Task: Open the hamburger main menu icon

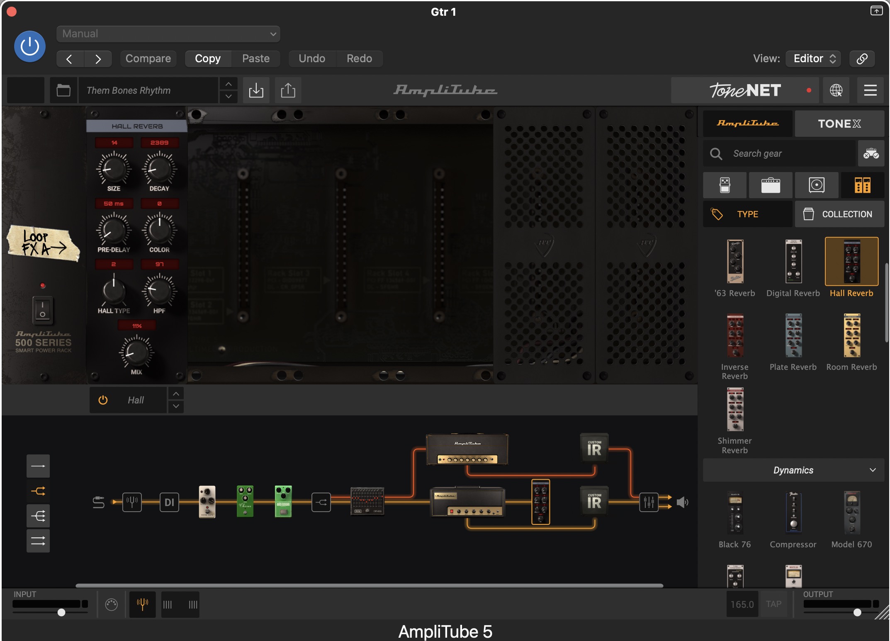Action: point(870,90)
